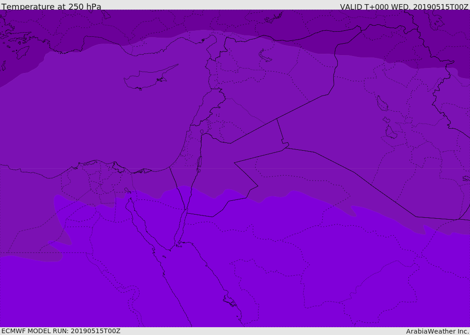Click the bright violet region at the bottom
The image size is (470, 335).
[x=275, y=285]
